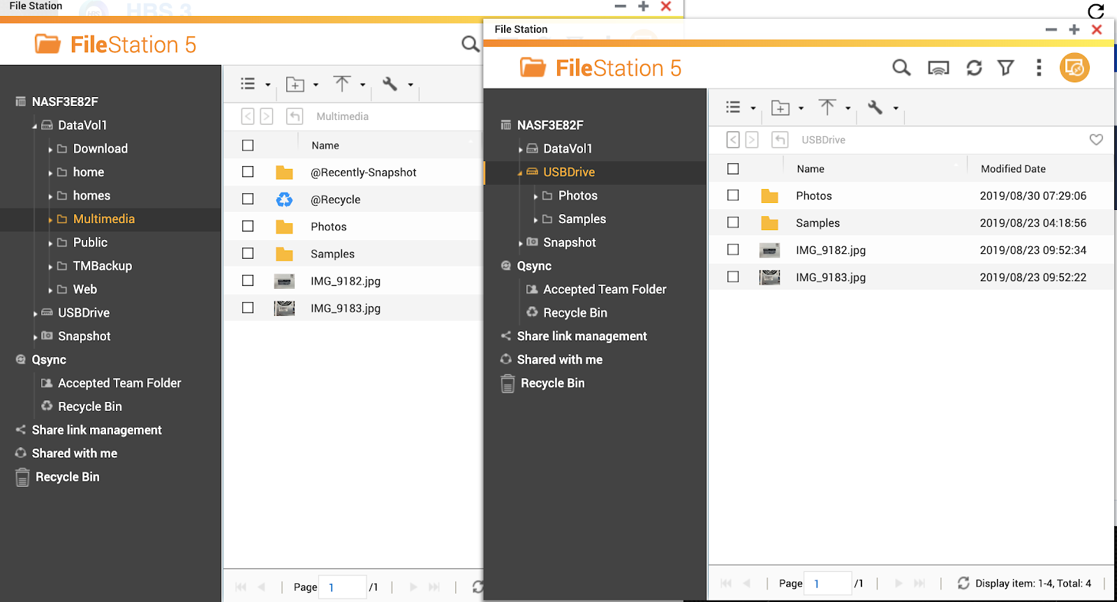1117x602 pixels.
Task: Tick the checkbox for @Recently-Snapshot in Multimedia
Action: pos(248,172)
